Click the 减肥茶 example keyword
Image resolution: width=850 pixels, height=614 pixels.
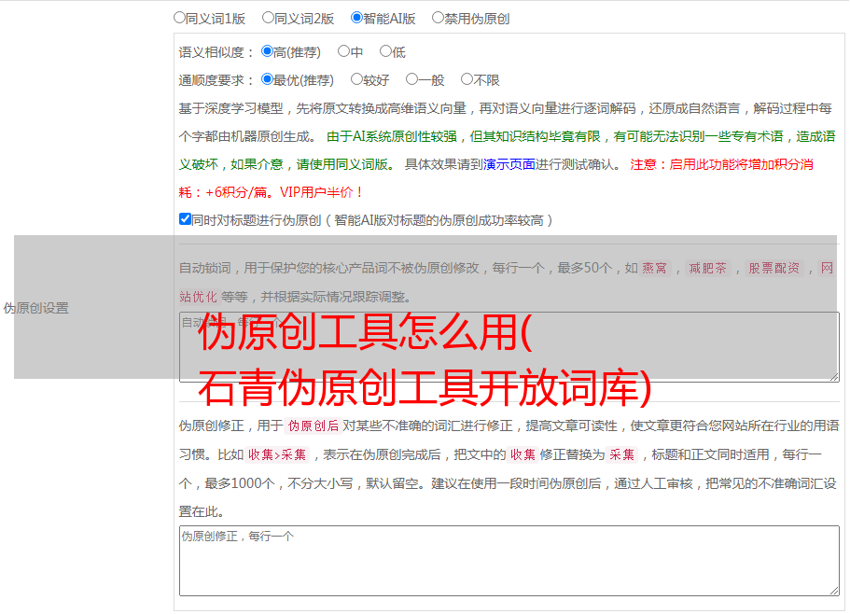point(707,268)
